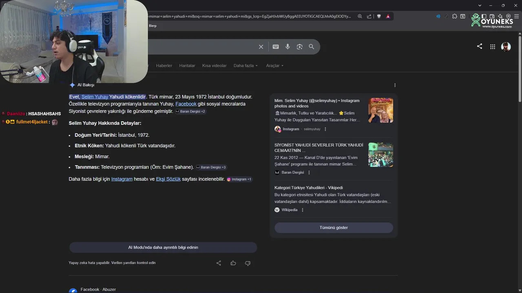Expand the tab list chevron in title bar
522x293 pixels.
pyautogui.click(x=480, y=5)
